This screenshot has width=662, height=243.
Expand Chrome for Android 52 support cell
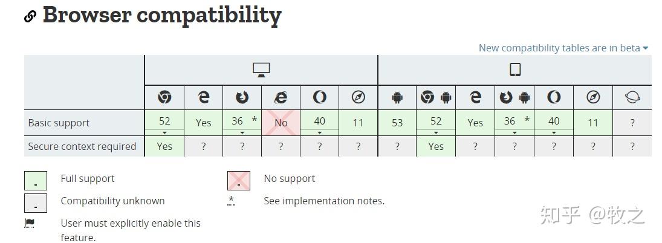point(436,123)
